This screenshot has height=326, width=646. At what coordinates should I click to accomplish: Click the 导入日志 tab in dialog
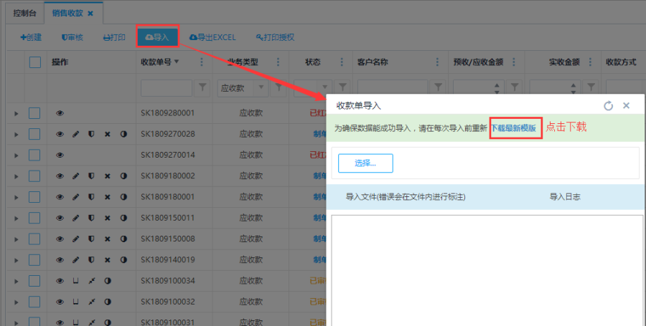tap(564, 196)
